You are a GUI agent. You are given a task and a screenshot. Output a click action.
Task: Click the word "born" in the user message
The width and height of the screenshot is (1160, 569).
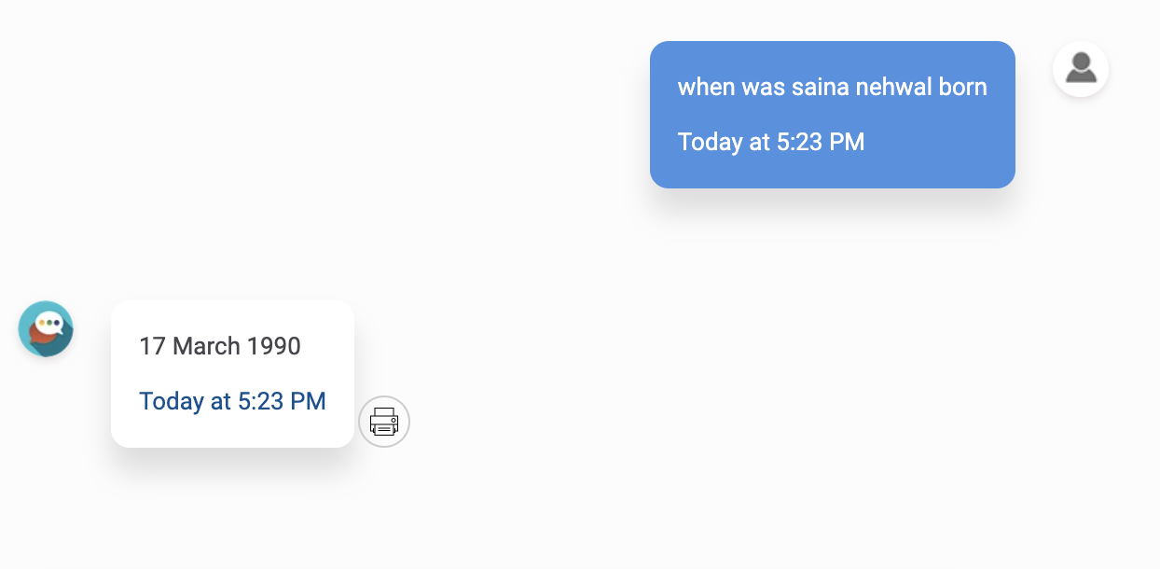(964, 88)
